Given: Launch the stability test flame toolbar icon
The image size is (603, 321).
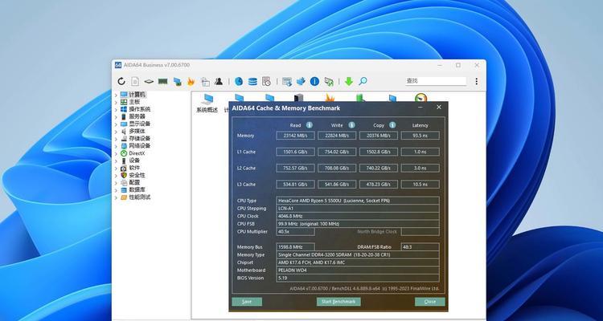Looking at the screenshot, I should coord(191,81).
